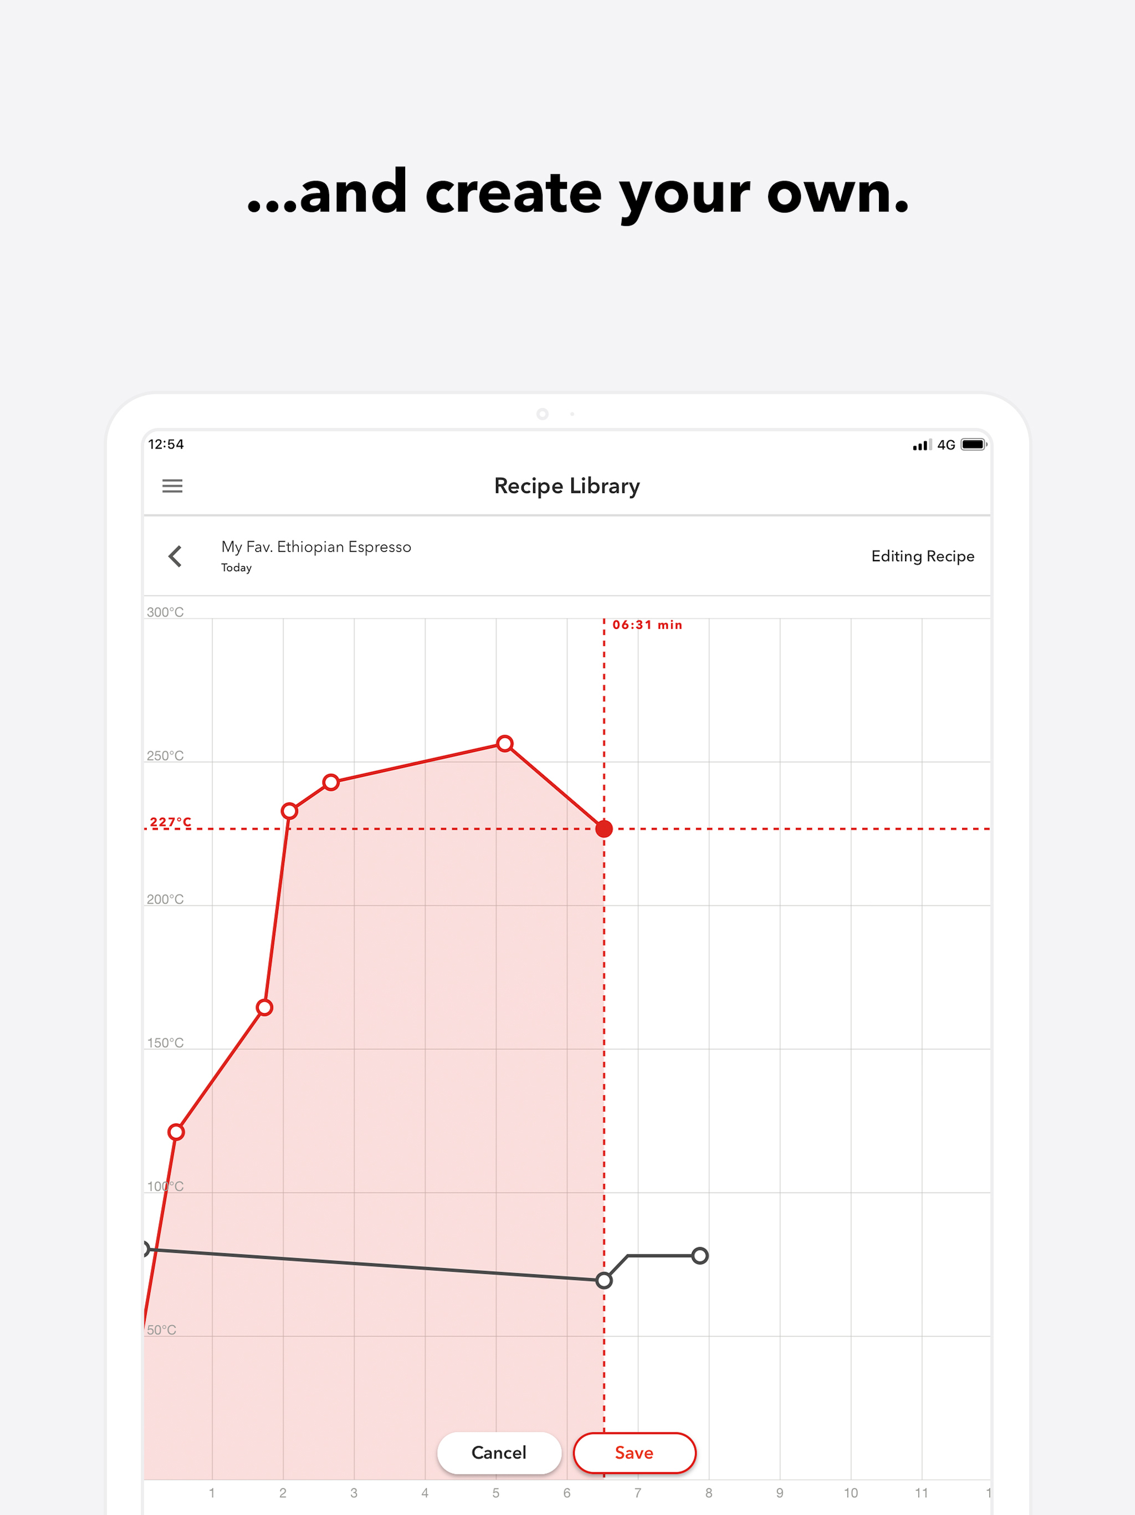The height and width of the screenshot is (1515, 1135).
Task: Select the red peak point above 250°C
Action: 504,744
